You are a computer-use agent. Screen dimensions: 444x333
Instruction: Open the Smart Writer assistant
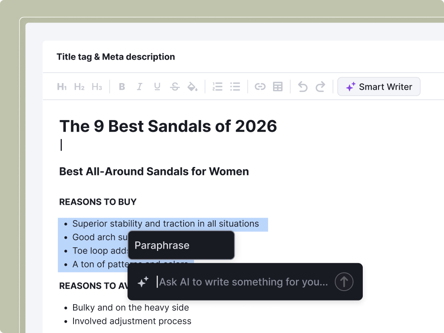379,87
